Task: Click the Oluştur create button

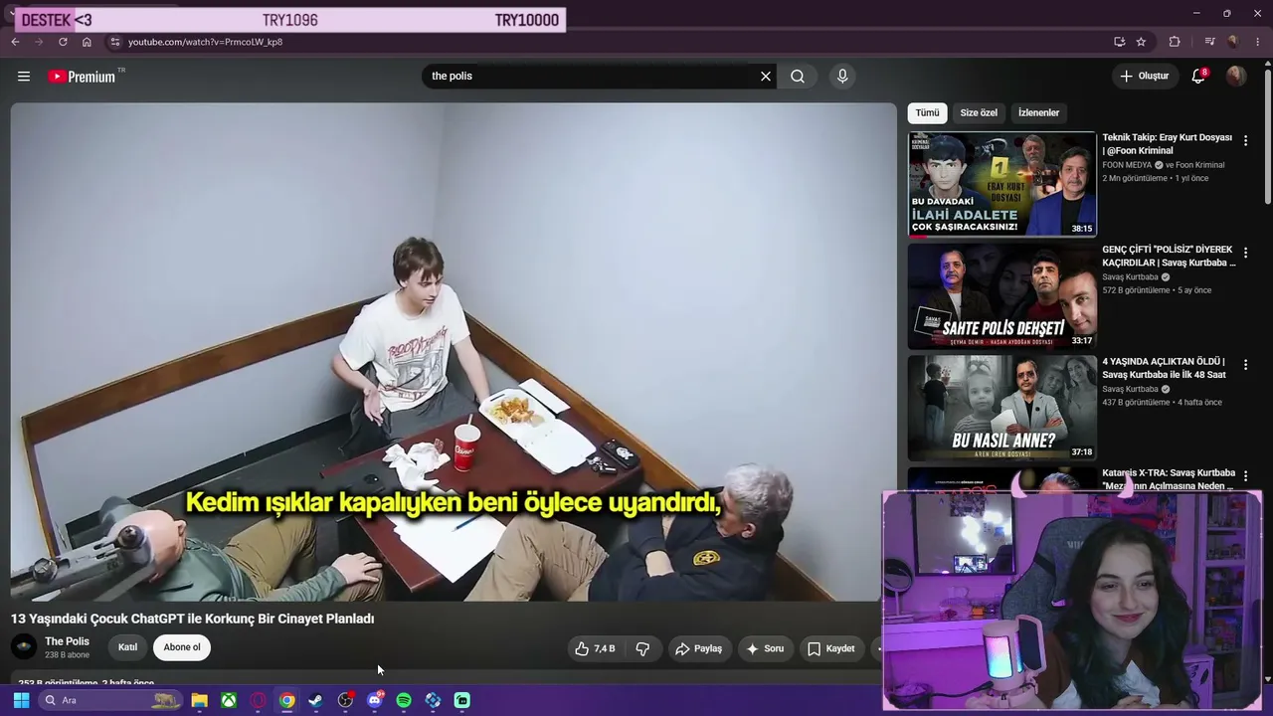Action: coord(1144,77)
